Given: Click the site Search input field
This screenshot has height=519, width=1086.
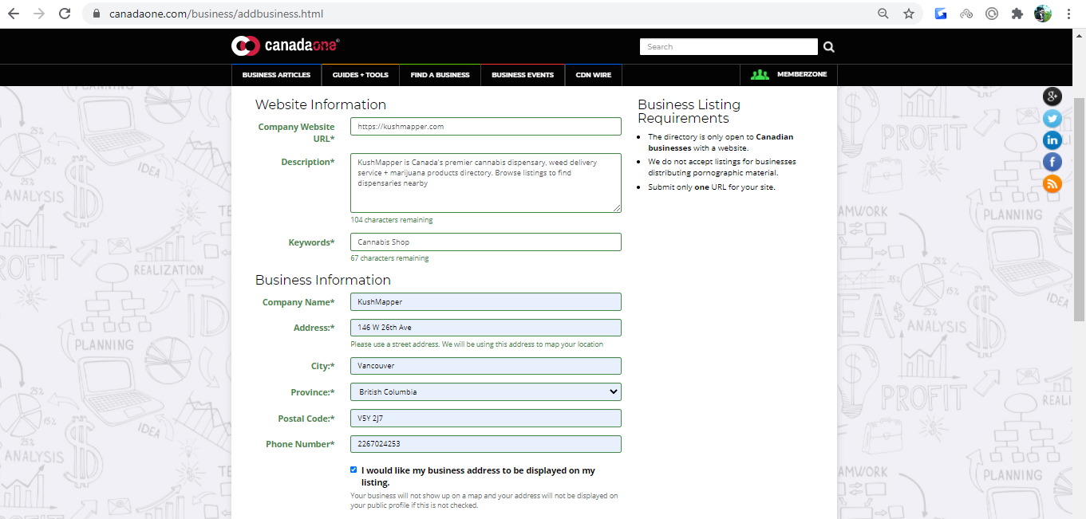Looking at the screenshot, I should pos(729,47).
